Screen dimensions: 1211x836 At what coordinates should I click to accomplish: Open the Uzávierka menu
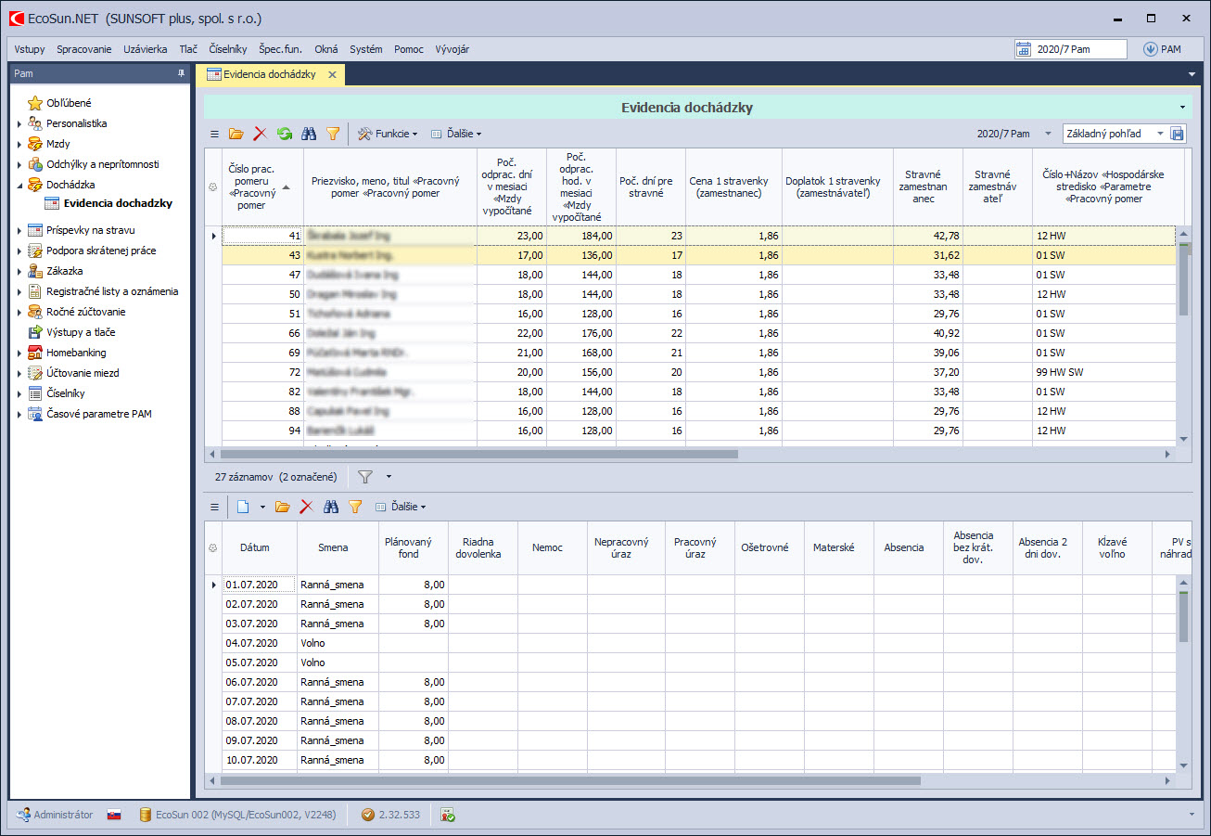click(x=146, y=49)
